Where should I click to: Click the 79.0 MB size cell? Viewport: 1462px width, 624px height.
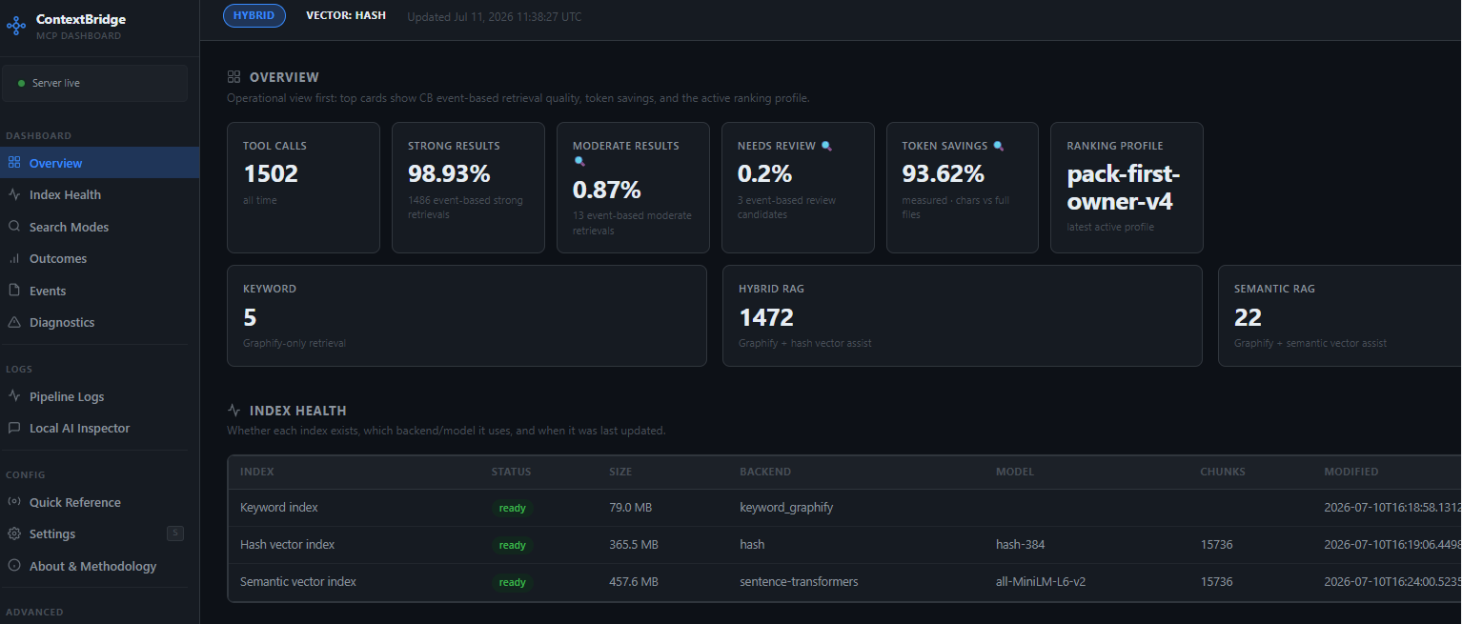coord(631,508)
